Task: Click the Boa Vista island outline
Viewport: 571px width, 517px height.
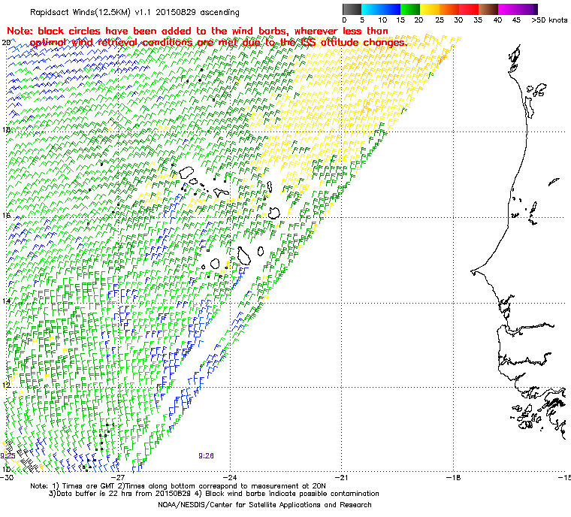Action: point(273,213)
